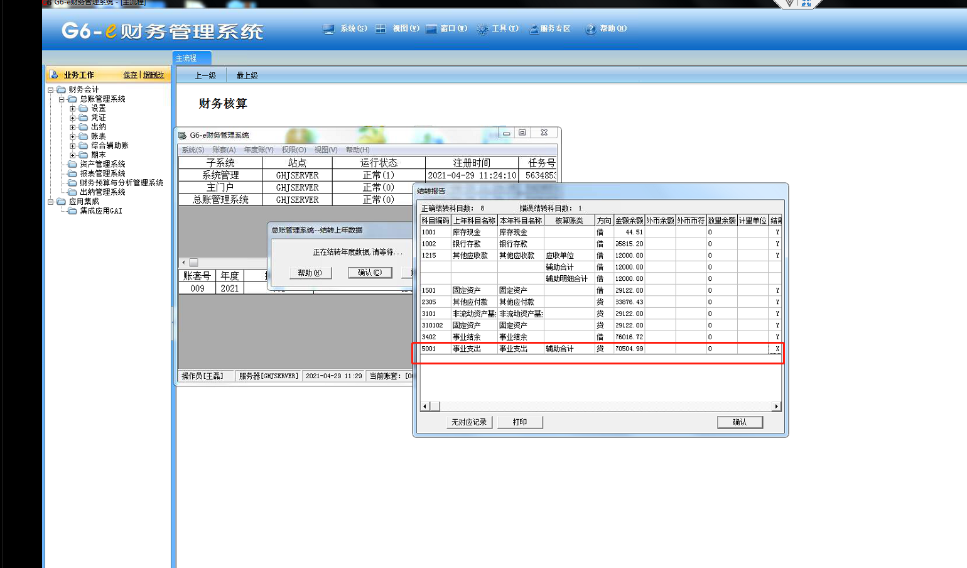Click the 财务预算与分析管理系统 folder icon
Viewport: 967px width, 568px height.
coord(73,183)
